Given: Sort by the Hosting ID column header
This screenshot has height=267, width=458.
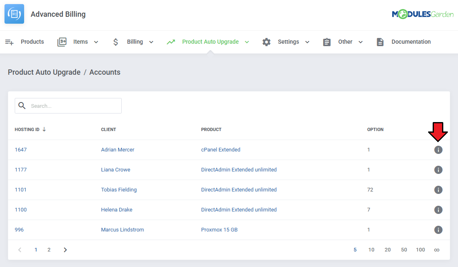Looking at the screenshot, I should tap(27, 129).
